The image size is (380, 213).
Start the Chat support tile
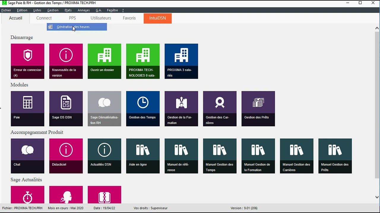pos(27,156)
